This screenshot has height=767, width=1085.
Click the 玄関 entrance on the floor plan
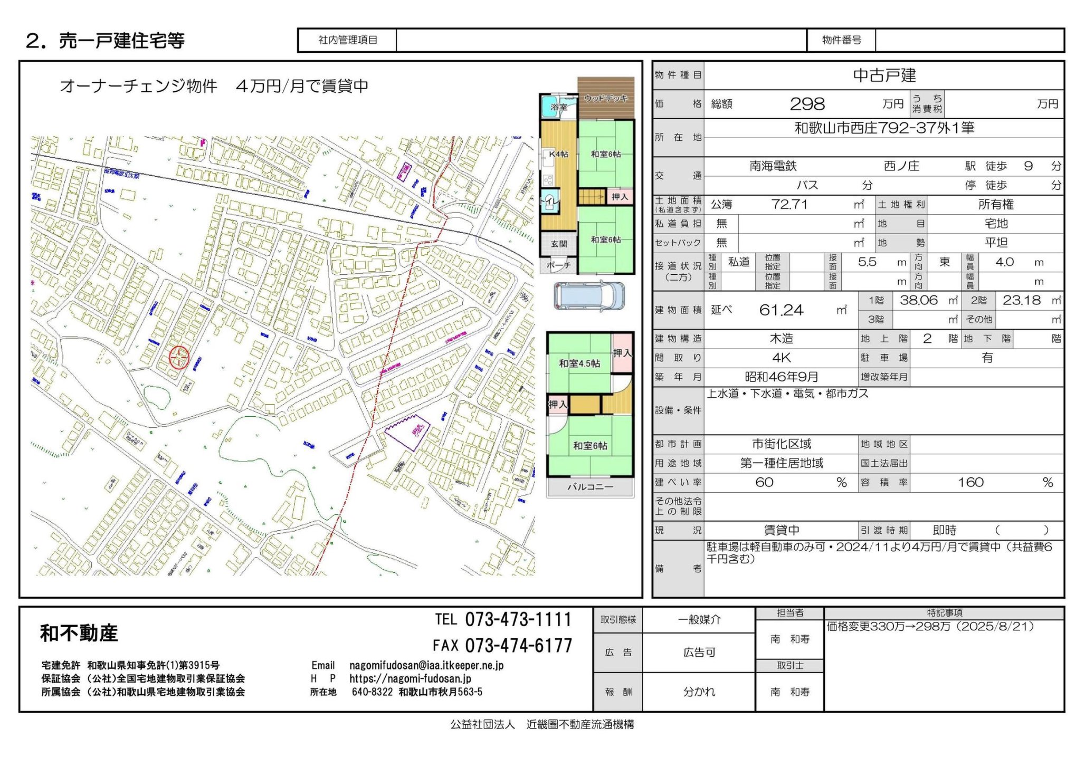point(558,244)
